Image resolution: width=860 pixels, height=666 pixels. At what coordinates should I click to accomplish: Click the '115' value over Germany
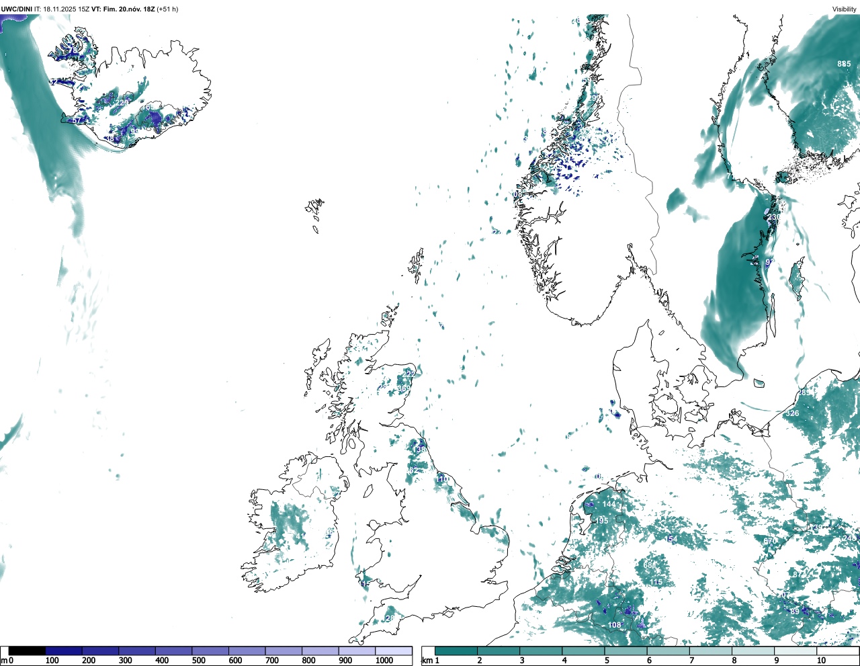[656, 582]
